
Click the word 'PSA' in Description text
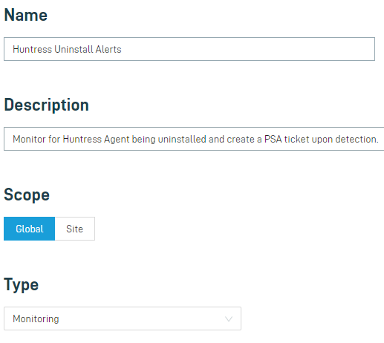[x=273, y=139]
